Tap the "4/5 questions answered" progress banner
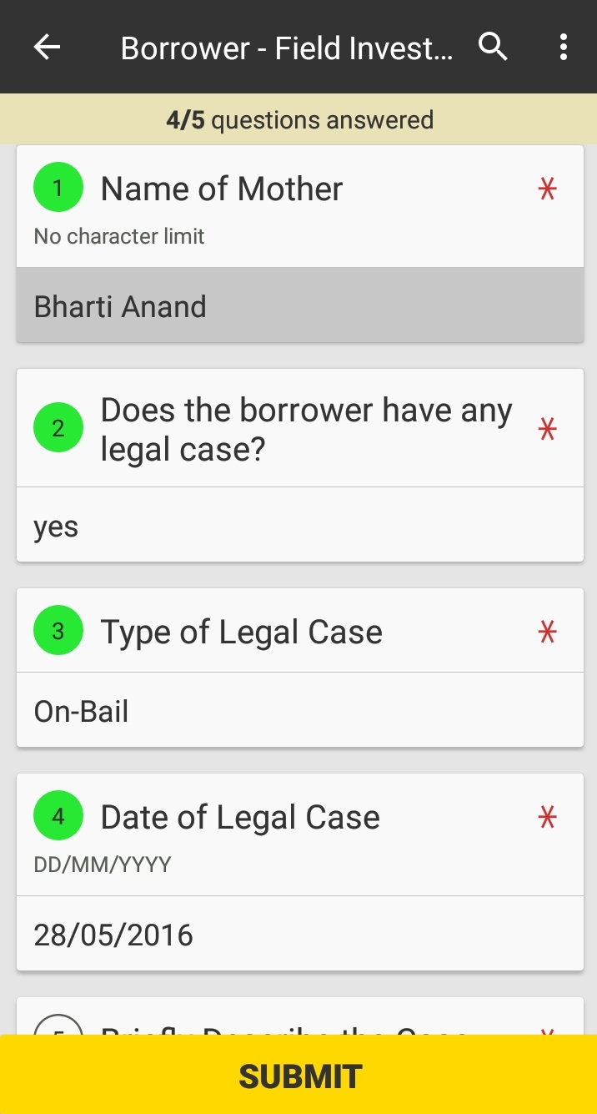The width and height of the screenshot is (597, 1114). (298, 120)
